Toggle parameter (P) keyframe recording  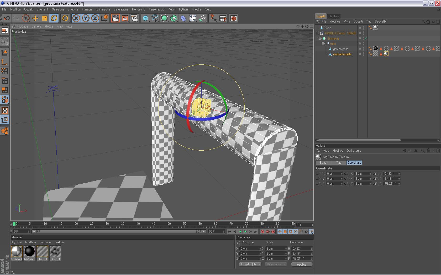pyautogui.click(x=296, y=232)
